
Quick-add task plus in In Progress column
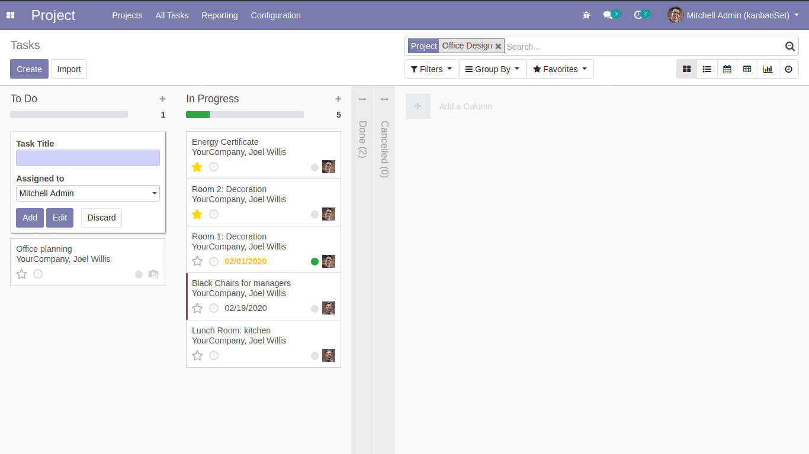coord(338,99)
